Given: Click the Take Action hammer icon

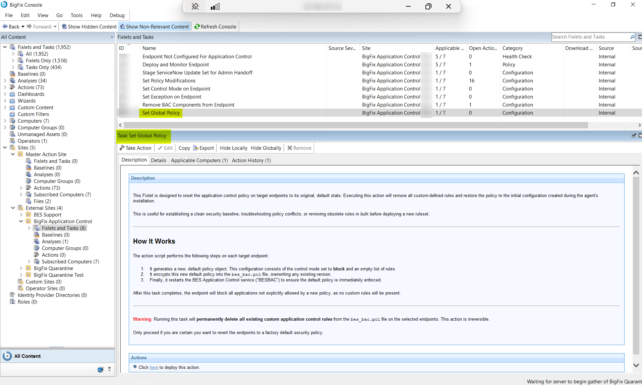Looking at the screenshot, I should (122, 148).
